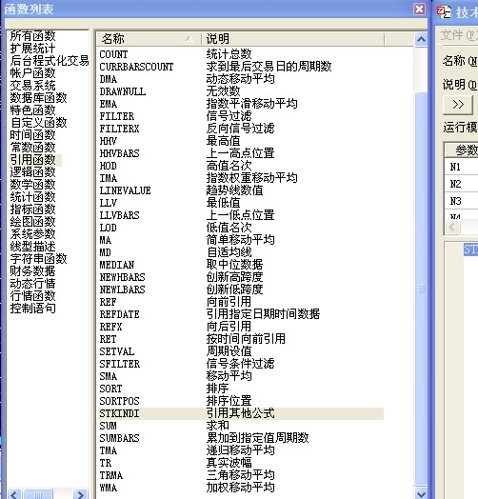Screen dimensions: 478x499
Task: Select 自定义函数 category
Action: (x=38, y=123)
